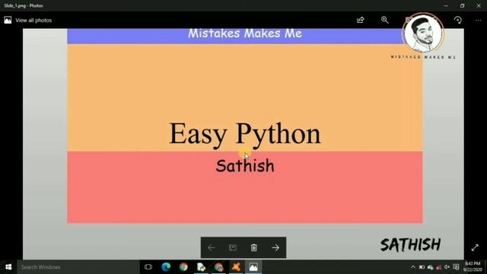The height and width of the screenshot is (274, 487).
Task: Click the battery tray icon
Action: (422, 267)
